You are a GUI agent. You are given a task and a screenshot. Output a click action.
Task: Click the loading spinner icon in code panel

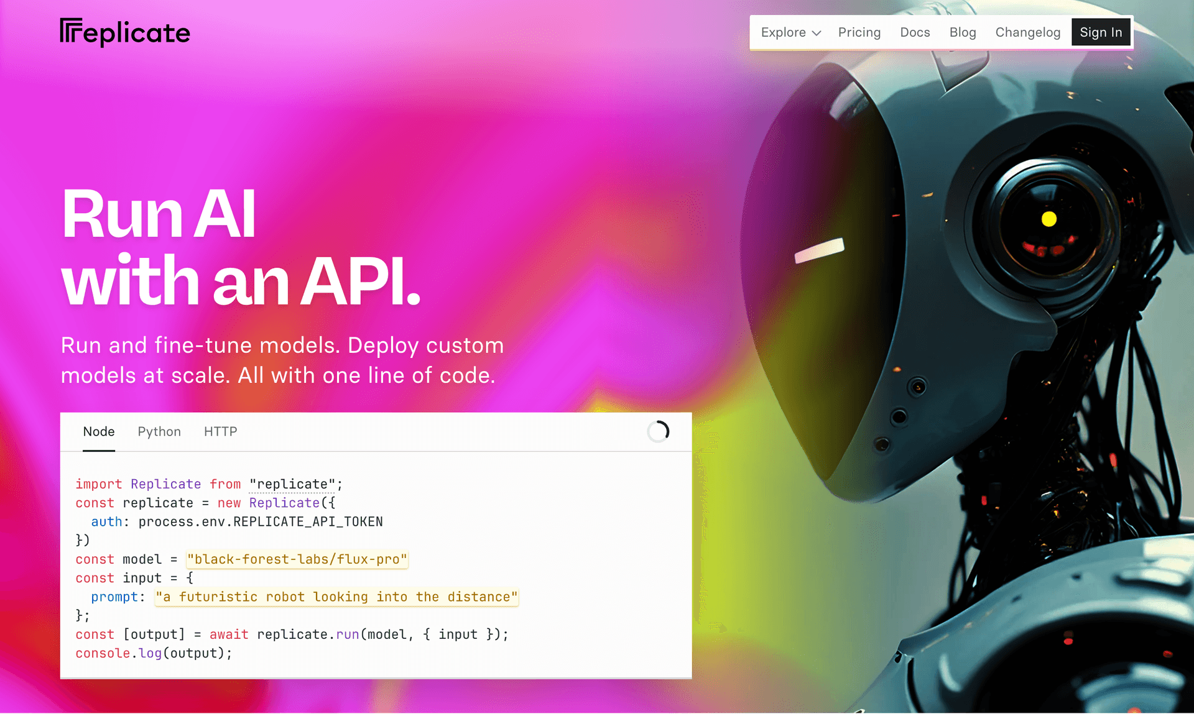tap(658, 431)
